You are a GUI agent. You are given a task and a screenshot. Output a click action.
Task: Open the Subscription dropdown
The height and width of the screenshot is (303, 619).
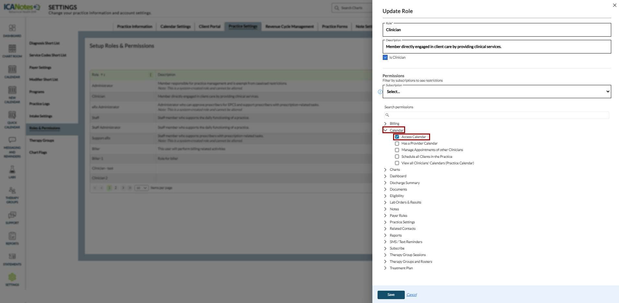tap(497, 92)
